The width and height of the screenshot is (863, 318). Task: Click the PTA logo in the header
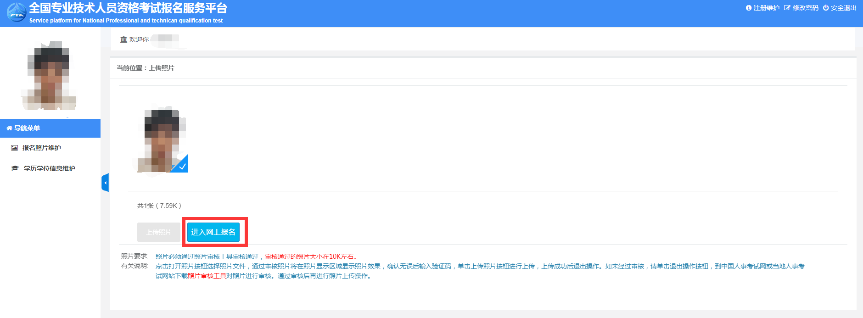17,12
